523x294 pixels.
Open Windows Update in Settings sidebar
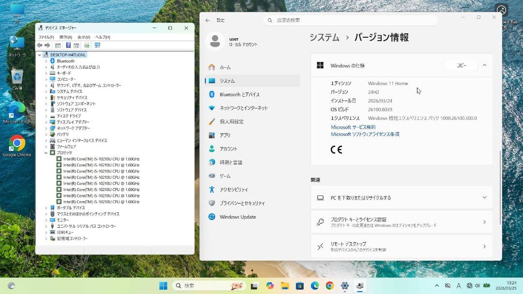pyautogui.click(x=239, y=217)
